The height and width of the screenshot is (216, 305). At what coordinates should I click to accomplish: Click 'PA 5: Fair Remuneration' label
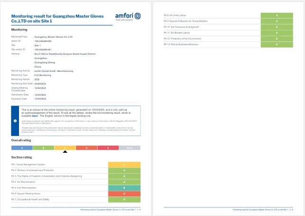(24, 188)
